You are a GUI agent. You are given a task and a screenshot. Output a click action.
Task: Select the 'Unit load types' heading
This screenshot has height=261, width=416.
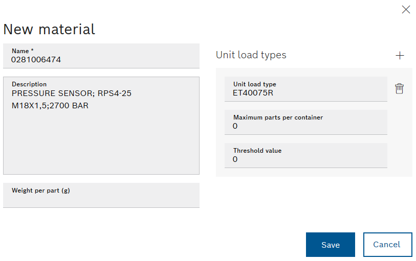251,55
